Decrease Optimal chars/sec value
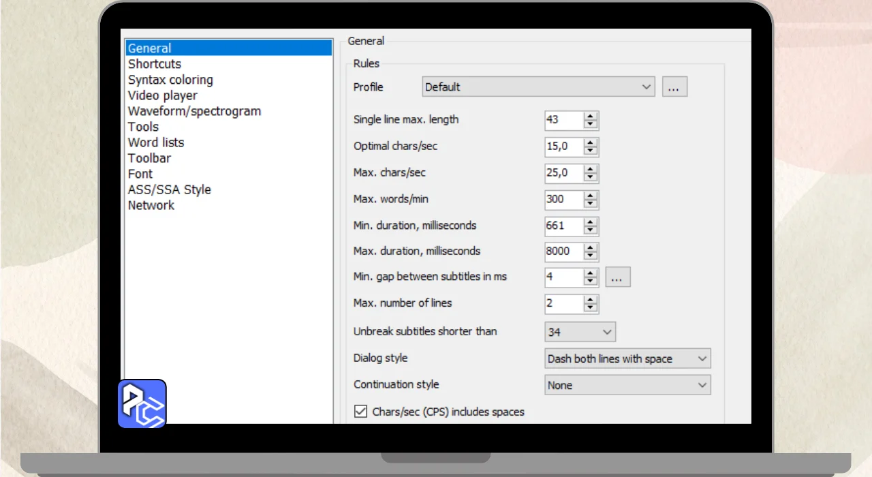This screenshot has height=477, width=872. [x=591, y=151]
